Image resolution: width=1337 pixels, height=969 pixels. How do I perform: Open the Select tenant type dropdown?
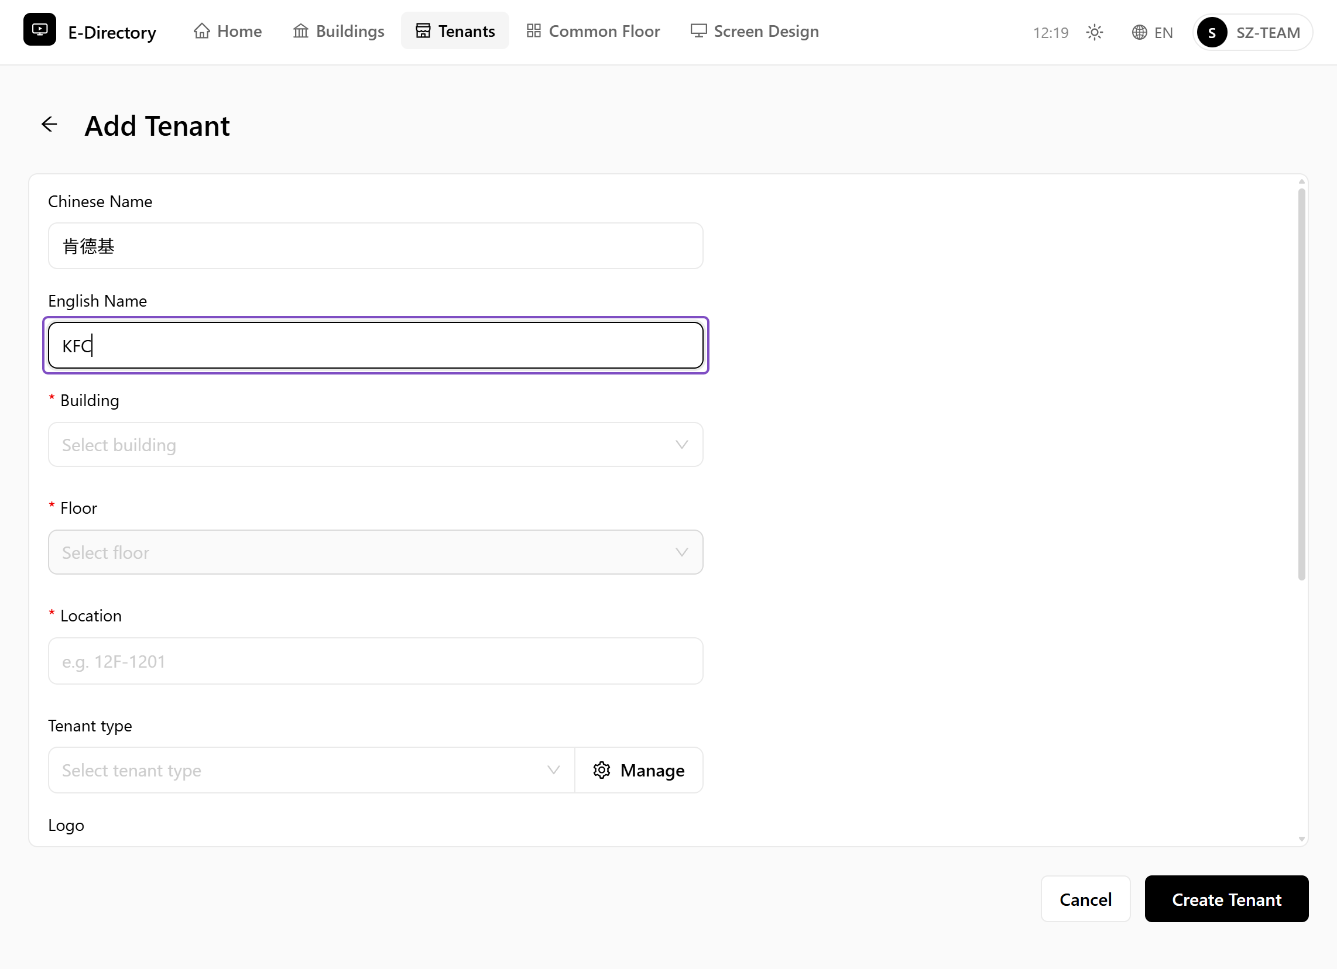click(311, 770)
